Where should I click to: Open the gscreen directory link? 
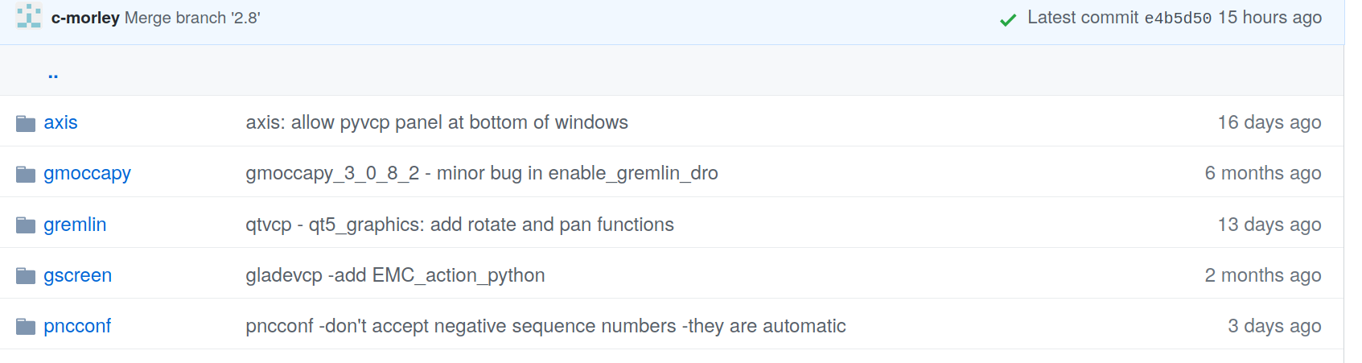[77, 275]
